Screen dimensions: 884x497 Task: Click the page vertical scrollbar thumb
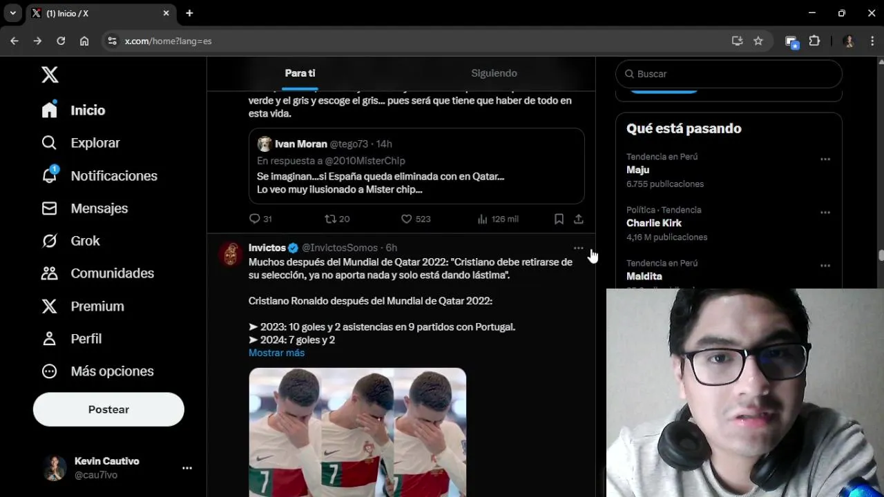pos(881,255)
